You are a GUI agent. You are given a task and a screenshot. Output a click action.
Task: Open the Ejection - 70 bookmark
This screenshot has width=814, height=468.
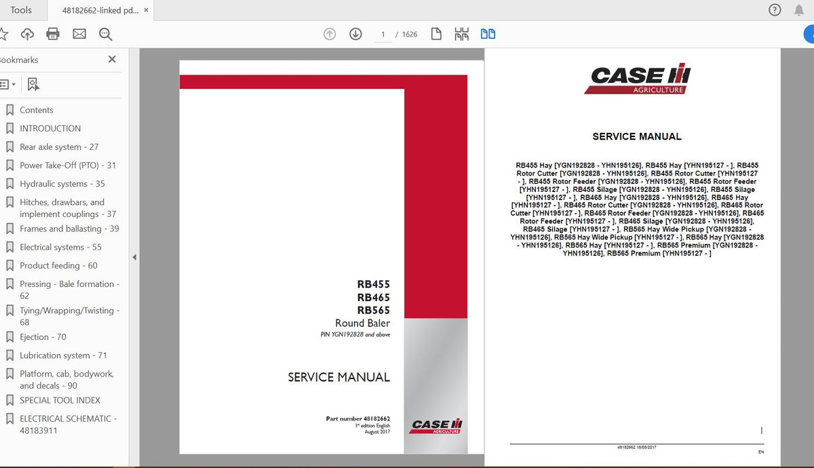pyautogui.click(x=43, y=336)
